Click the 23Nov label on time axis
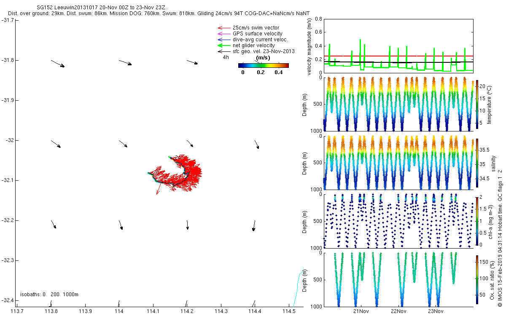 (436, 311)
